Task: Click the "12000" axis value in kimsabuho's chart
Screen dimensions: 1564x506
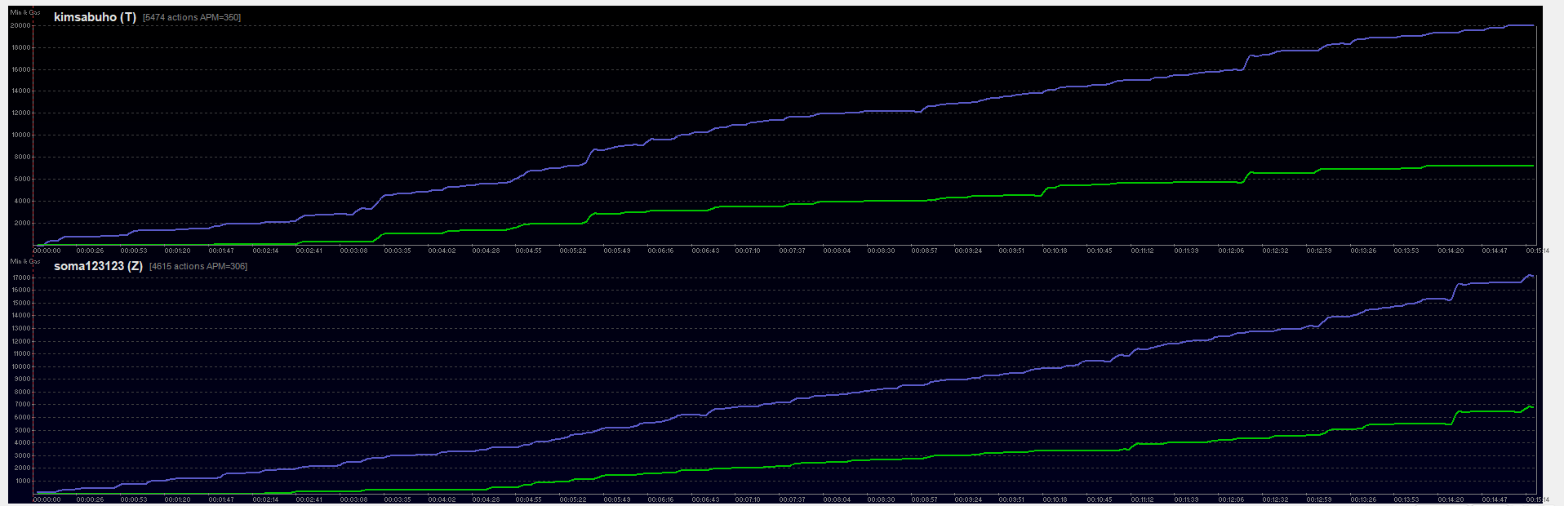Action: pyautogui.click(x=20, y=113)
